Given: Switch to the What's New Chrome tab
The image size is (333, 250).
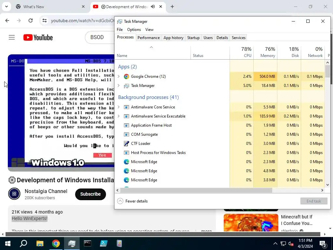Looking at the screenshot, I should pyautogui.click(x=50, y=7).
